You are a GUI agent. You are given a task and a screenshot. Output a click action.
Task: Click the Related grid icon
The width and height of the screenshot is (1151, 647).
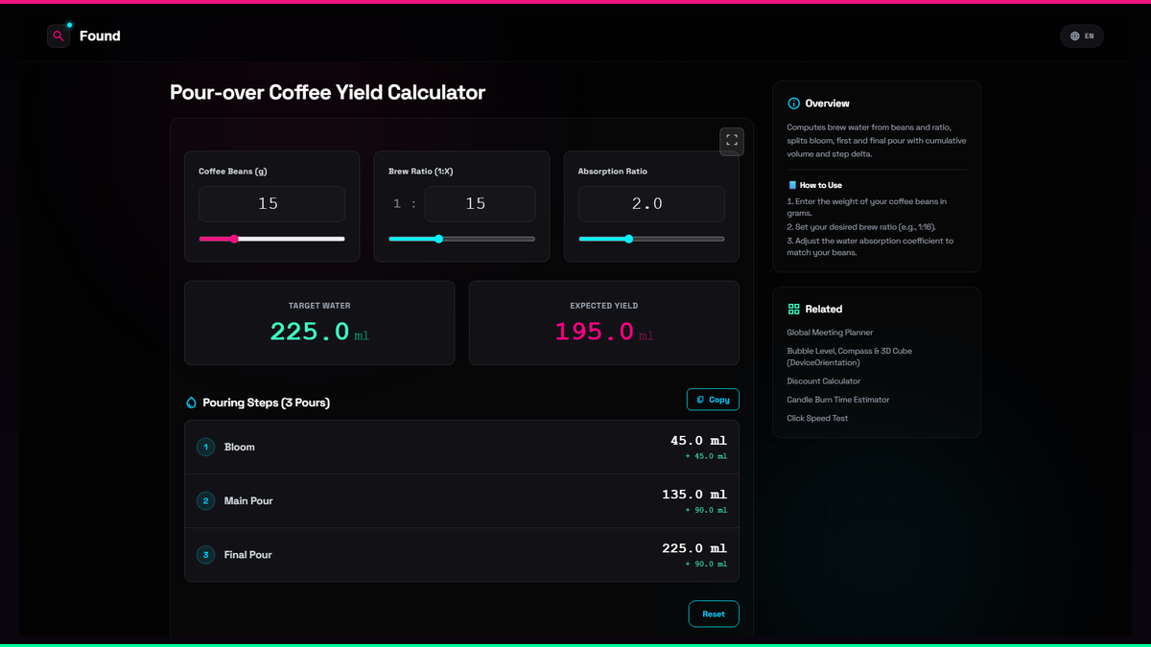click(x=793, y=310)
